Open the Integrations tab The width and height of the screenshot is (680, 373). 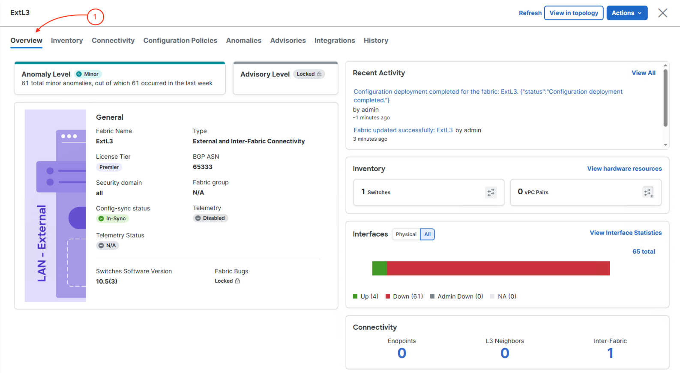point(335,41)
